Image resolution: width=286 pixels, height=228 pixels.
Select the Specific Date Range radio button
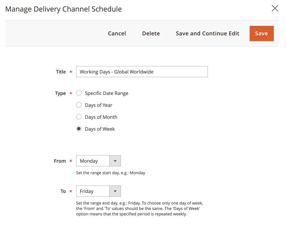(x=79, y=93)
